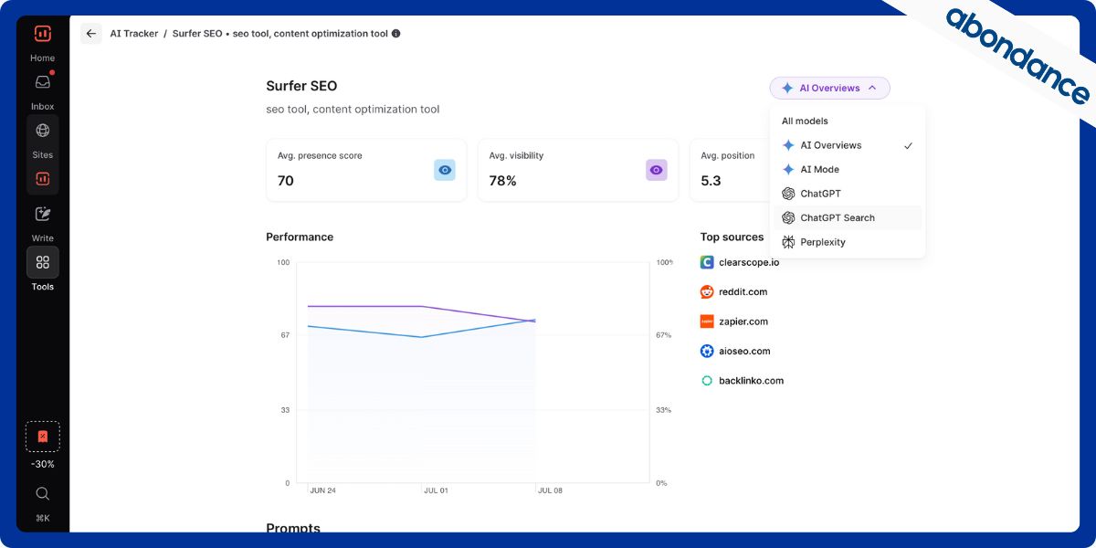This screenshot has width=1096, height=548.
Task: Click the JUL 01 chart axis marker
Action: coord(437,490)
